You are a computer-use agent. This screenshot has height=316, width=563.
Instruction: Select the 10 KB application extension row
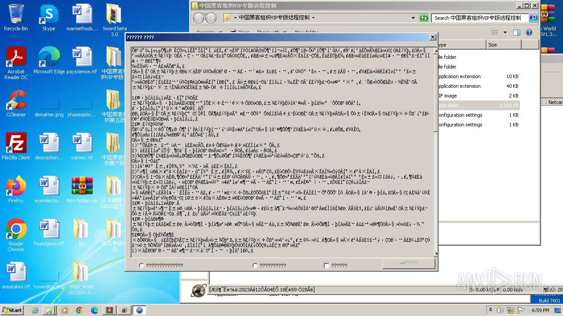(x=479, y=76)
